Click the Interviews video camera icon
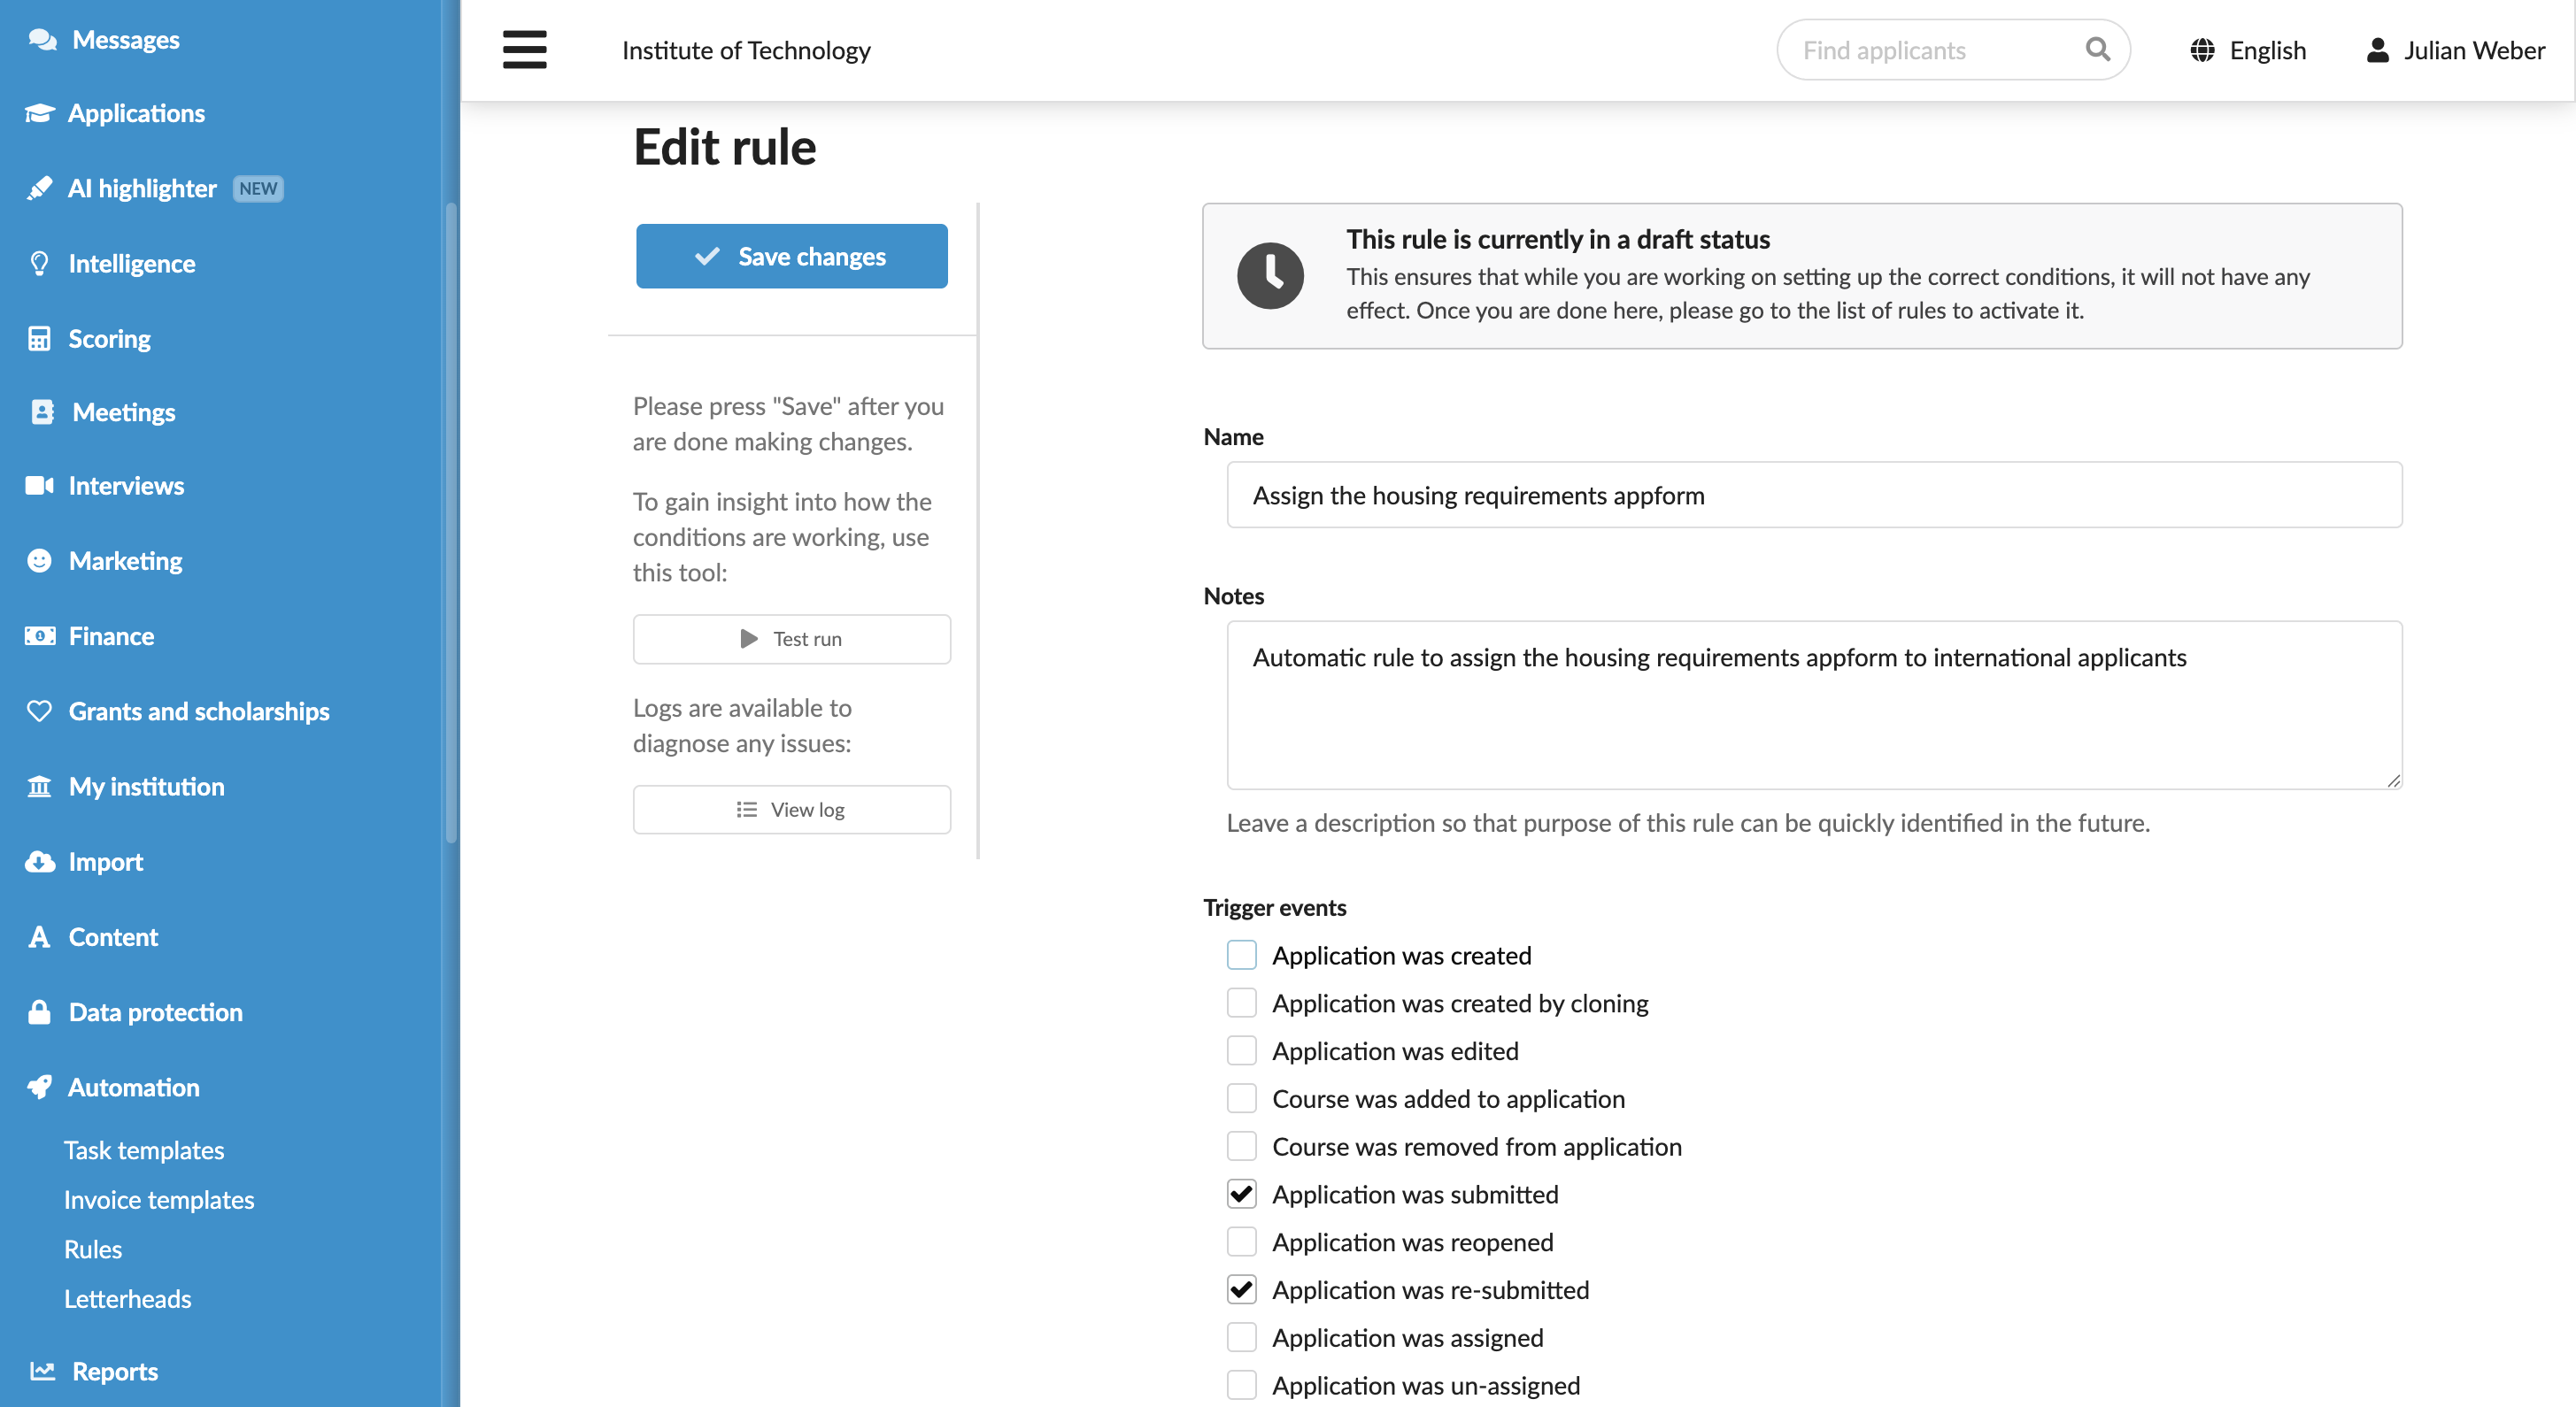Viewport: 2576px width, 1407px height. tap(40, 486)
